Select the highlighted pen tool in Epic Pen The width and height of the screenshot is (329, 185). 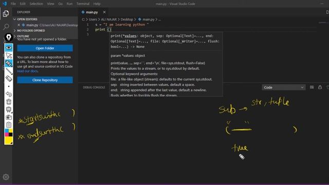point(9,63)
